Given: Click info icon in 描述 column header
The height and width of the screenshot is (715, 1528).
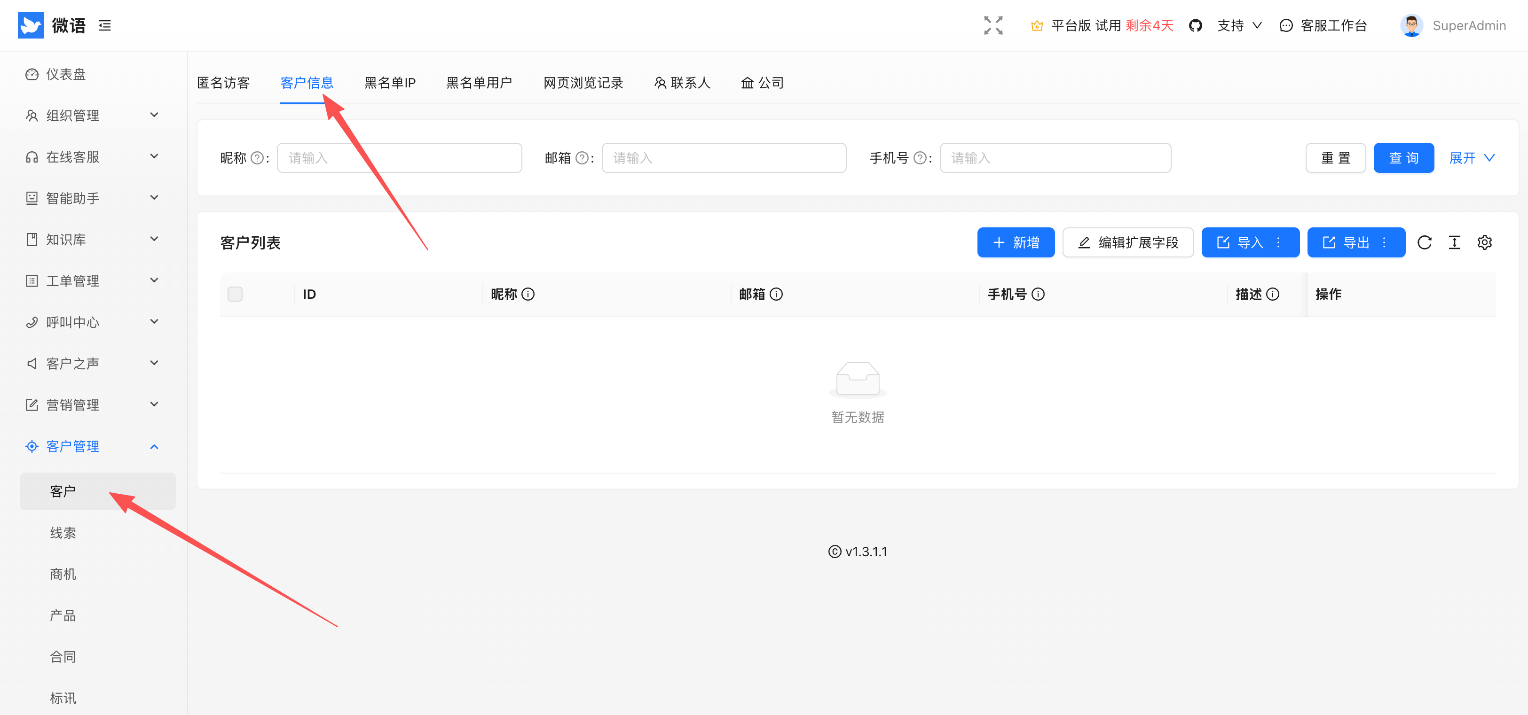Looking at the screenshot, I should [x=1273, y=294].
